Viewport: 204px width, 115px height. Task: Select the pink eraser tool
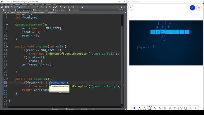coord(175,108)
